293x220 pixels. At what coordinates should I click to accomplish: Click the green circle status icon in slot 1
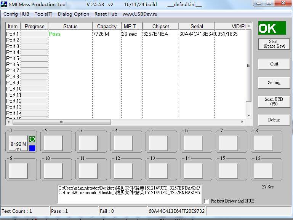point(32,139)
